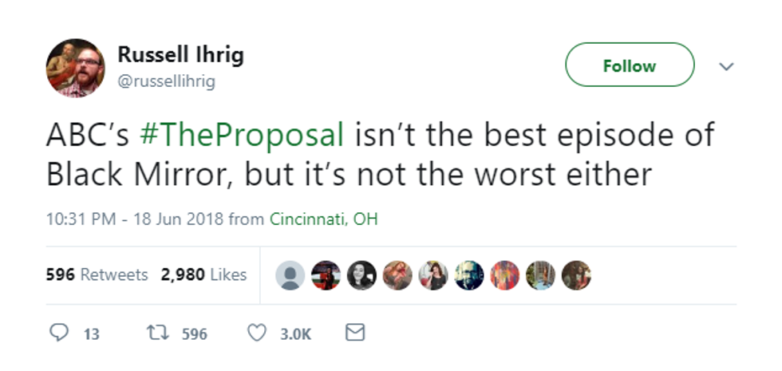Open Russell Ihrig's profile picture
782x371 pixels.
76,68
